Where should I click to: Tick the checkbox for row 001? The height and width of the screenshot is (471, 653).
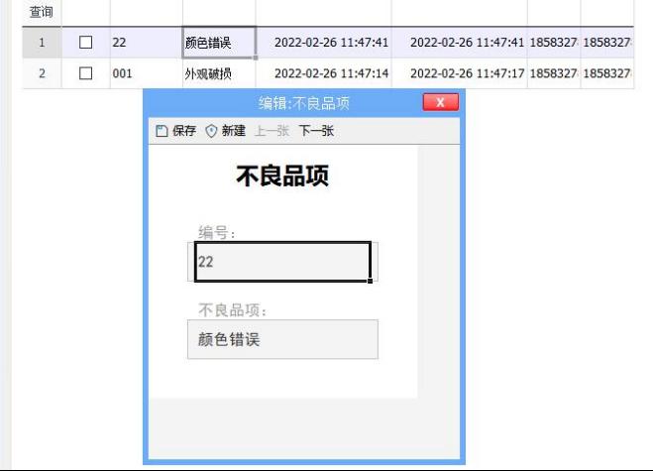pos(86,73)
